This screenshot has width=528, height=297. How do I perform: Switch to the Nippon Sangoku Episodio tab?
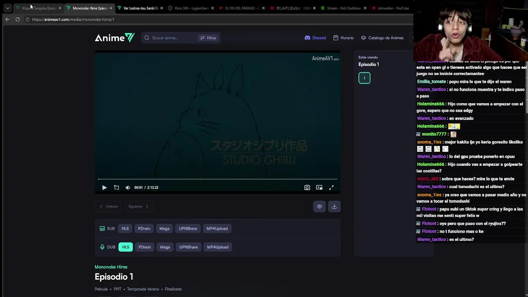click(x=38, y=8)
